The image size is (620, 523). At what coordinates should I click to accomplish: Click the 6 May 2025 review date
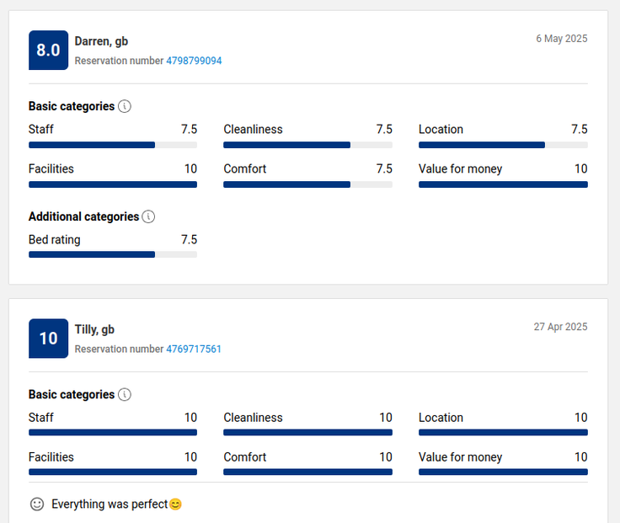point(562,39)
